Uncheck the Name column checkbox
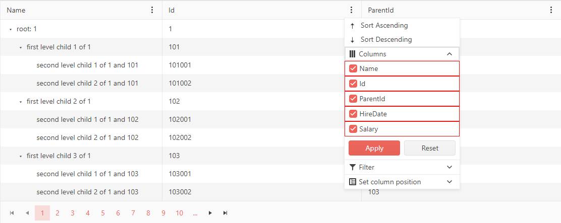The width and height of the screenshot is (561, 223). pyautogui.click(x=353, y=68)
